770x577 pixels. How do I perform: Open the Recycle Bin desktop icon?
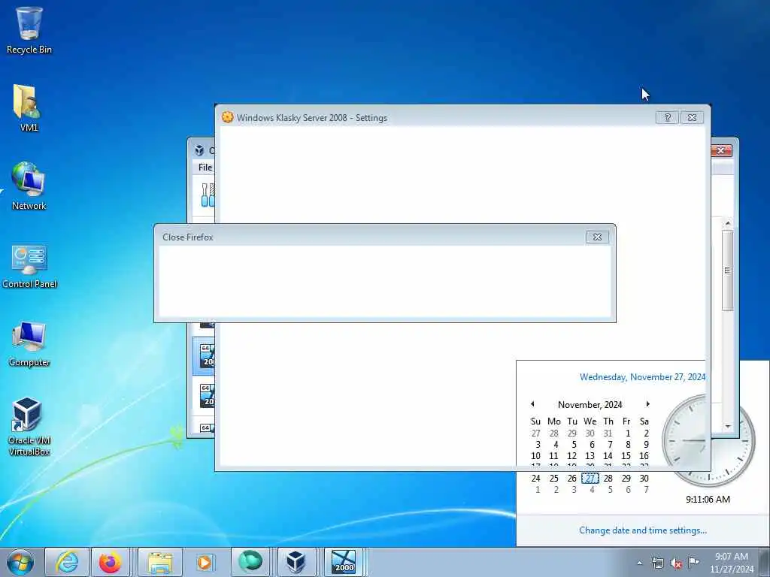[29, 30]
